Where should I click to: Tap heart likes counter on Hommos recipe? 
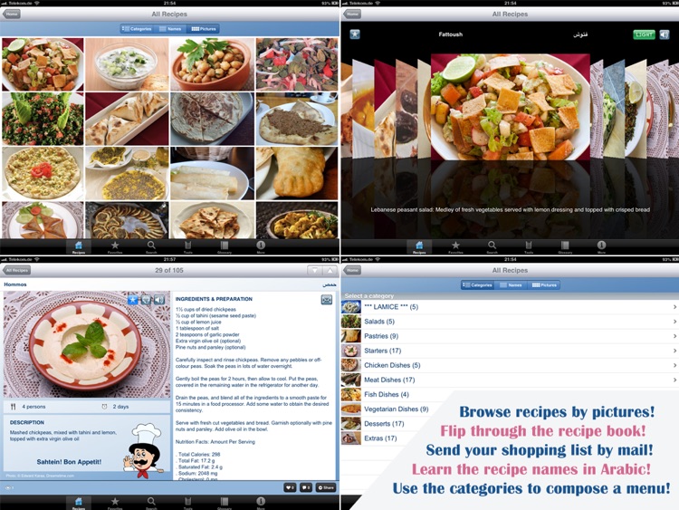pyautogui.click(x=290, y=487)
